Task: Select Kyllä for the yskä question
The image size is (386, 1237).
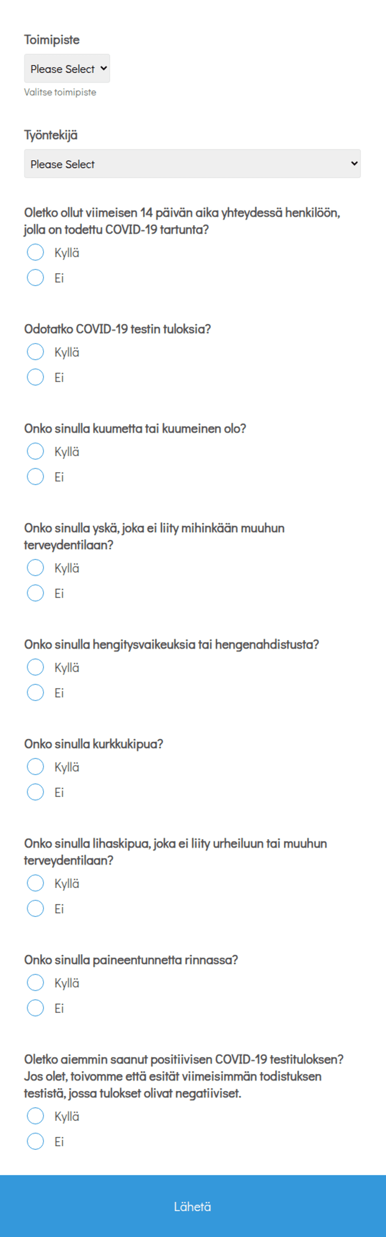Action: pos(35,568)
